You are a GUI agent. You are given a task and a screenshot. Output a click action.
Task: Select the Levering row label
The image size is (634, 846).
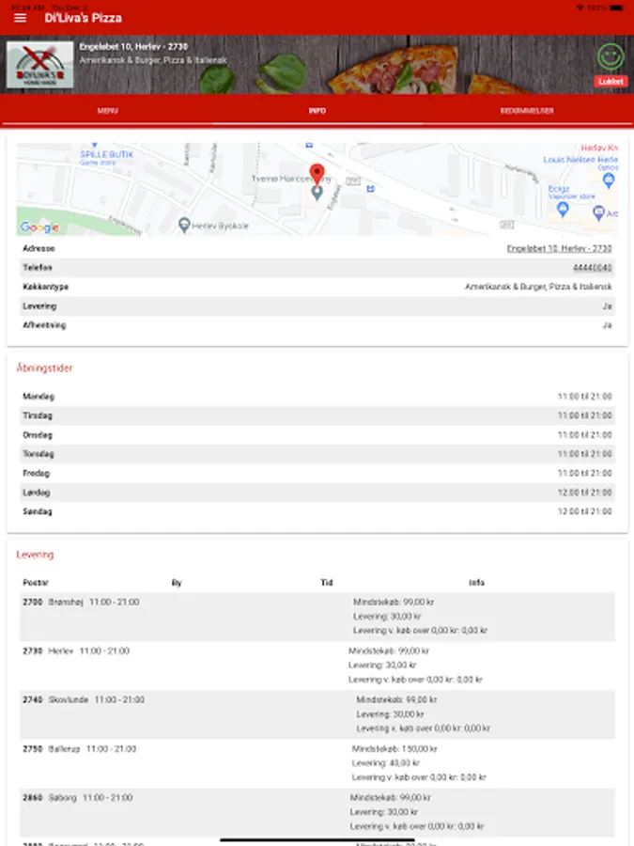tap(39, 305)
